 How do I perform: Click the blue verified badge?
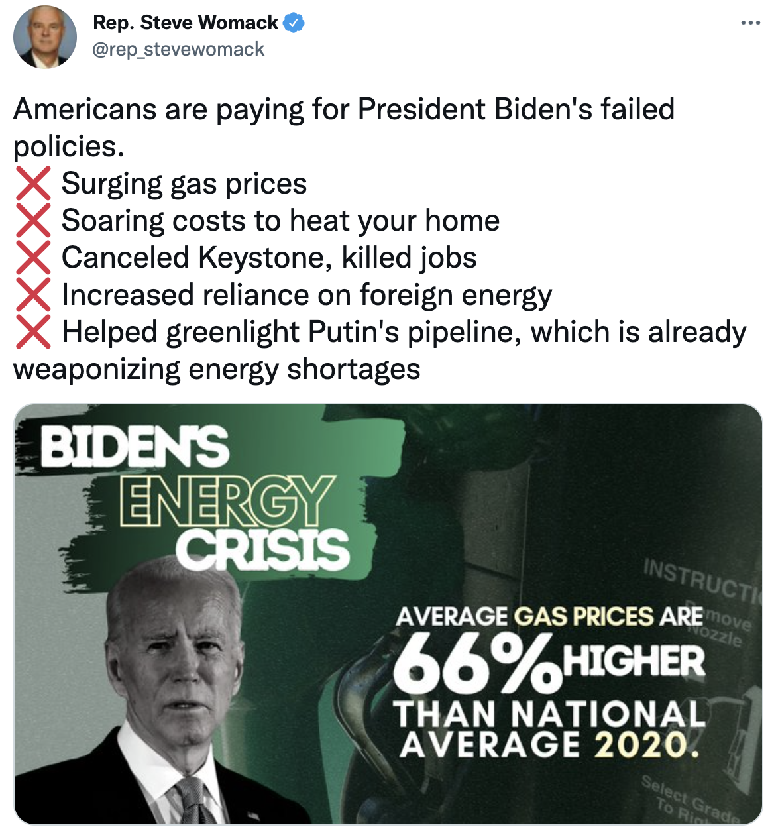click(x=294, y=23)
